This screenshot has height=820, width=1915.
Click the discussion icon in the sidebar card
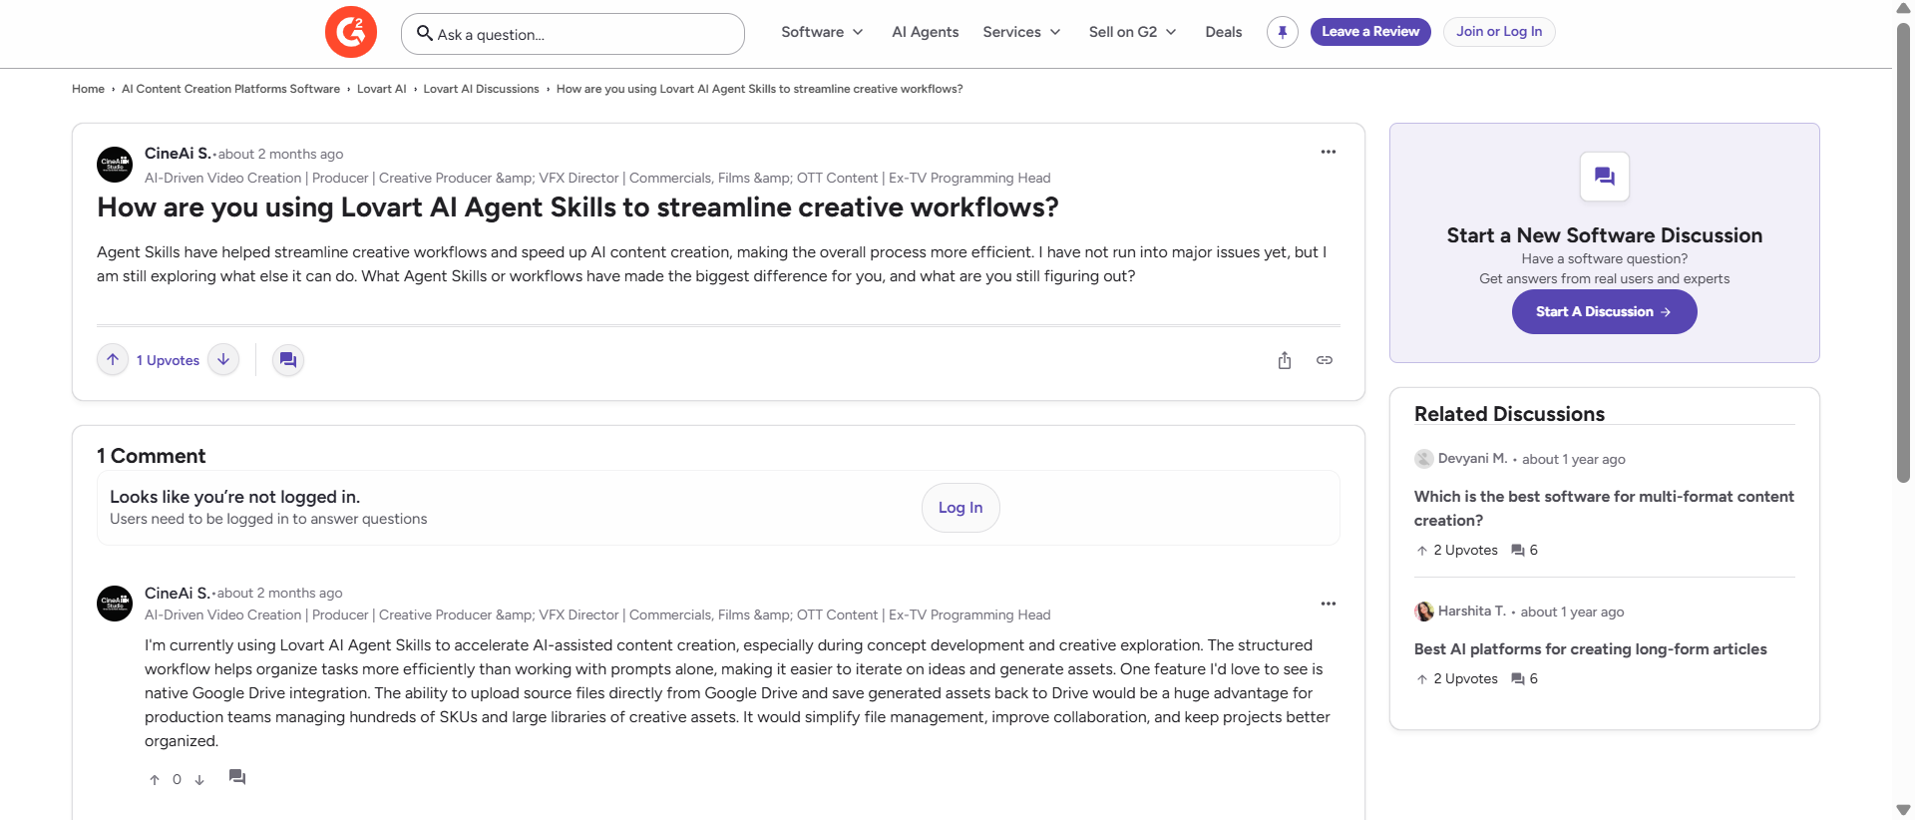tap(1605, 177)
